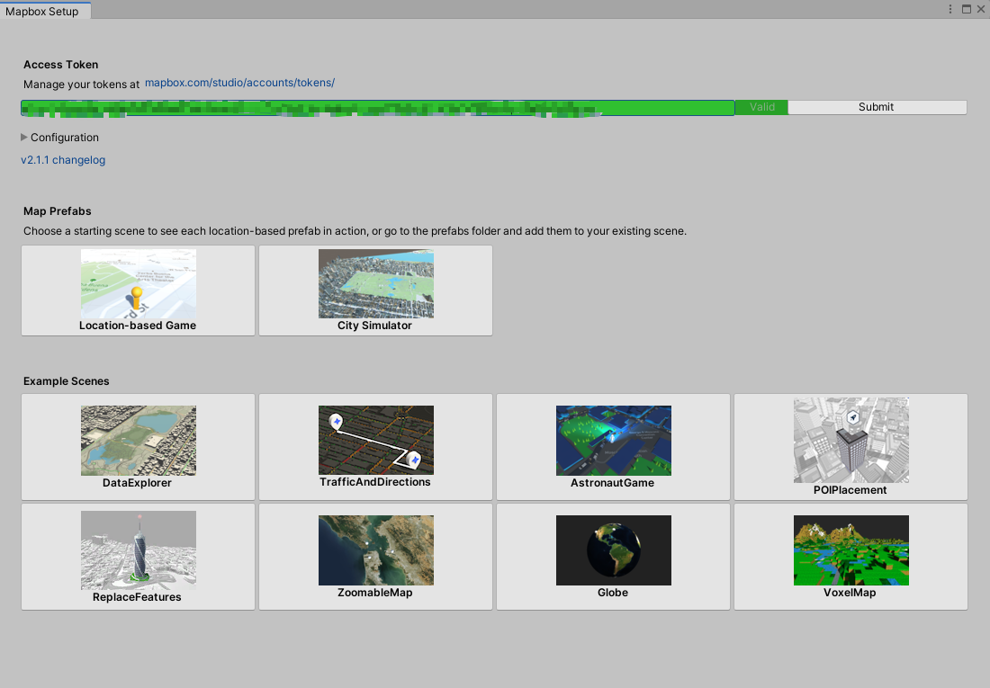Close the Mapbox Setup window
This screenshot has height=688, width=990.
(x=980, y=9)
